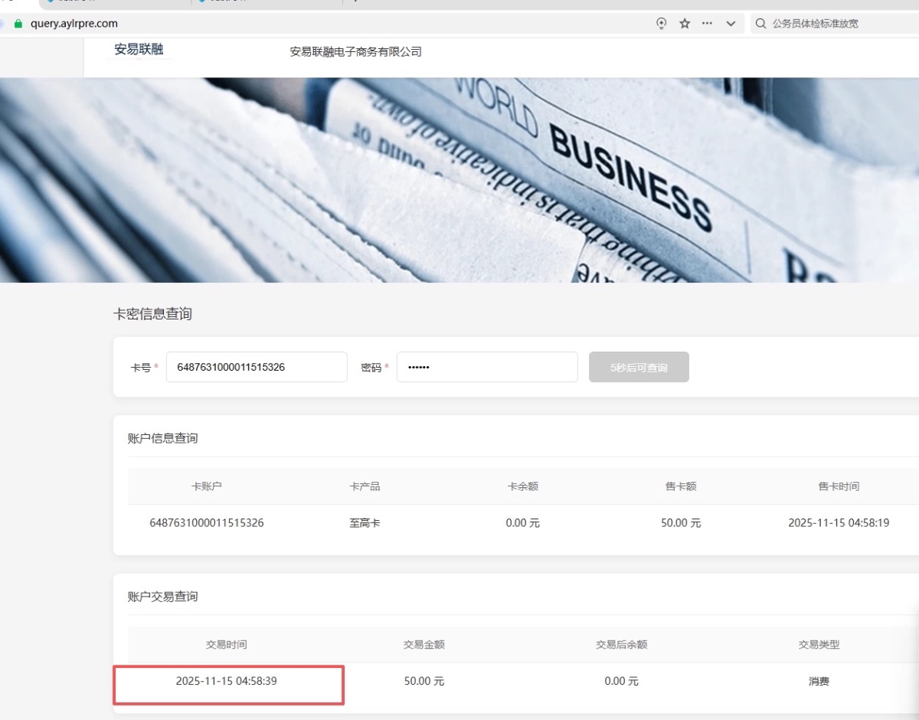The height and width of the screenshot is (720, 919).
Task: Open the three-dots more options icon
Action: coord(707,24)
